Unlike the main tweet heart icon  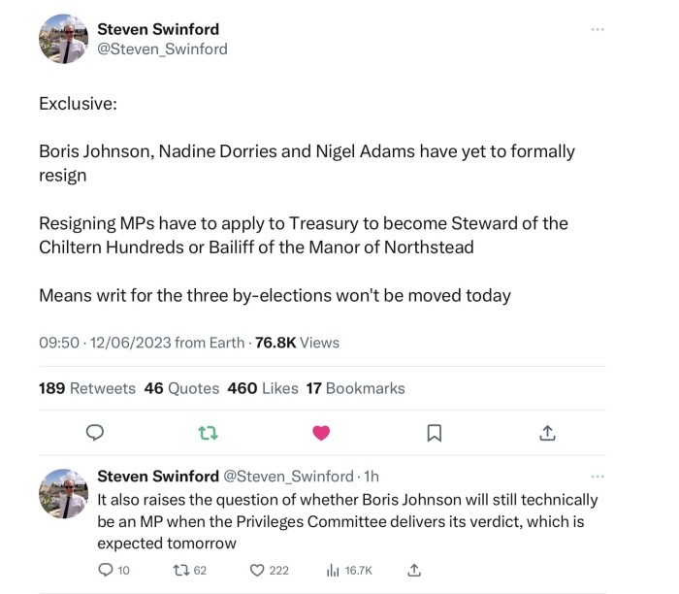321,432
